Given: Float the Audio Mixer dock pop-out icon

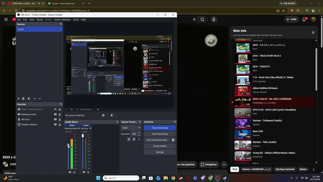Looking at the screenshot, I should click(x=117, y=122).
